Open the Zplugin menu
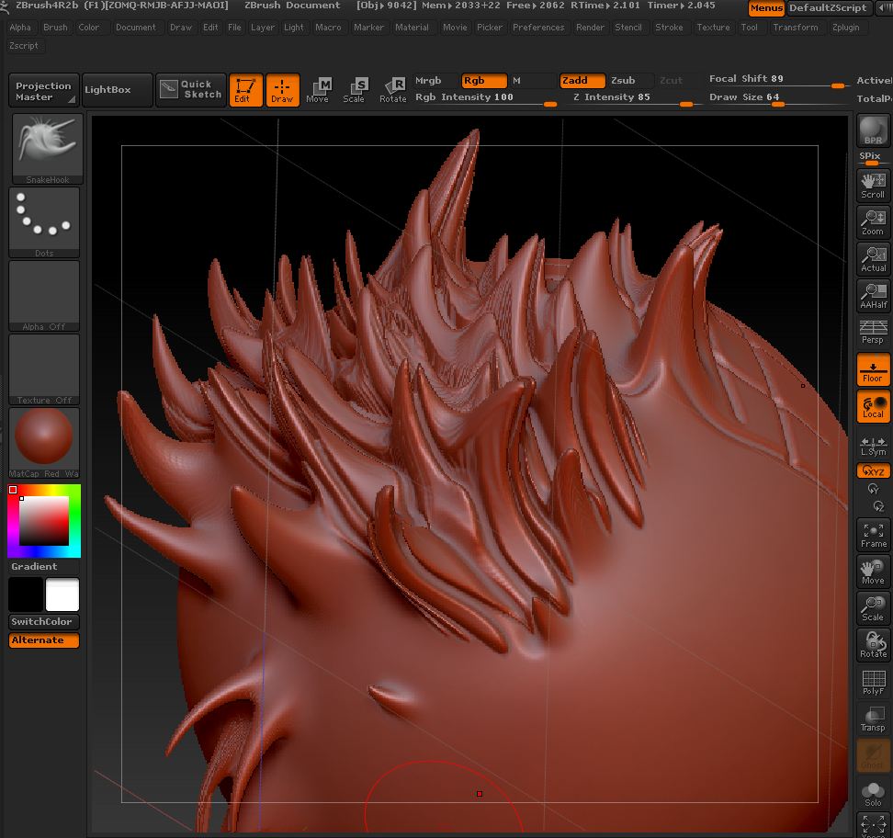893x838 pixels. tap(845, 28)
